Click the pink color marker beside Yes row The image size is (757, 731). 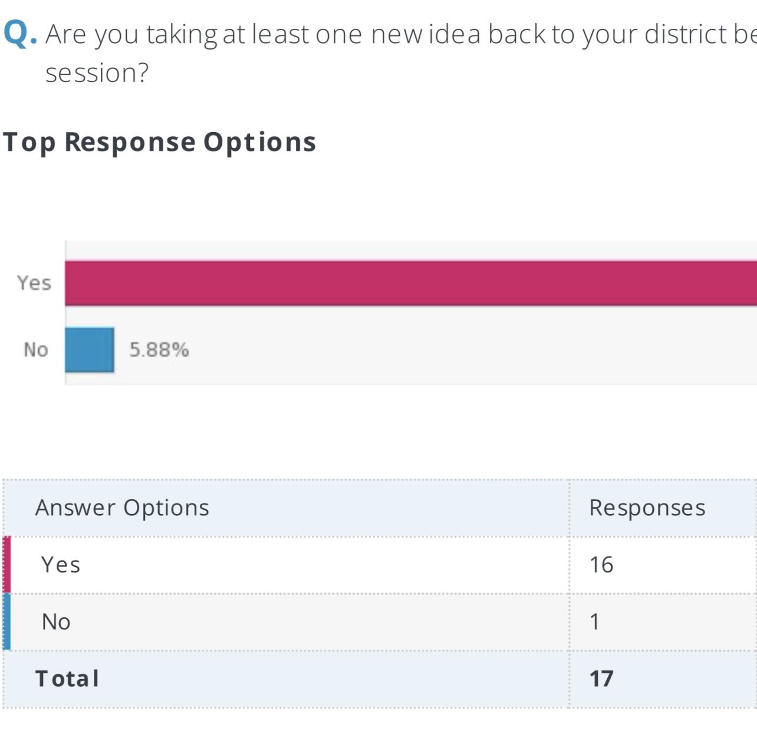tap(6, 565)
